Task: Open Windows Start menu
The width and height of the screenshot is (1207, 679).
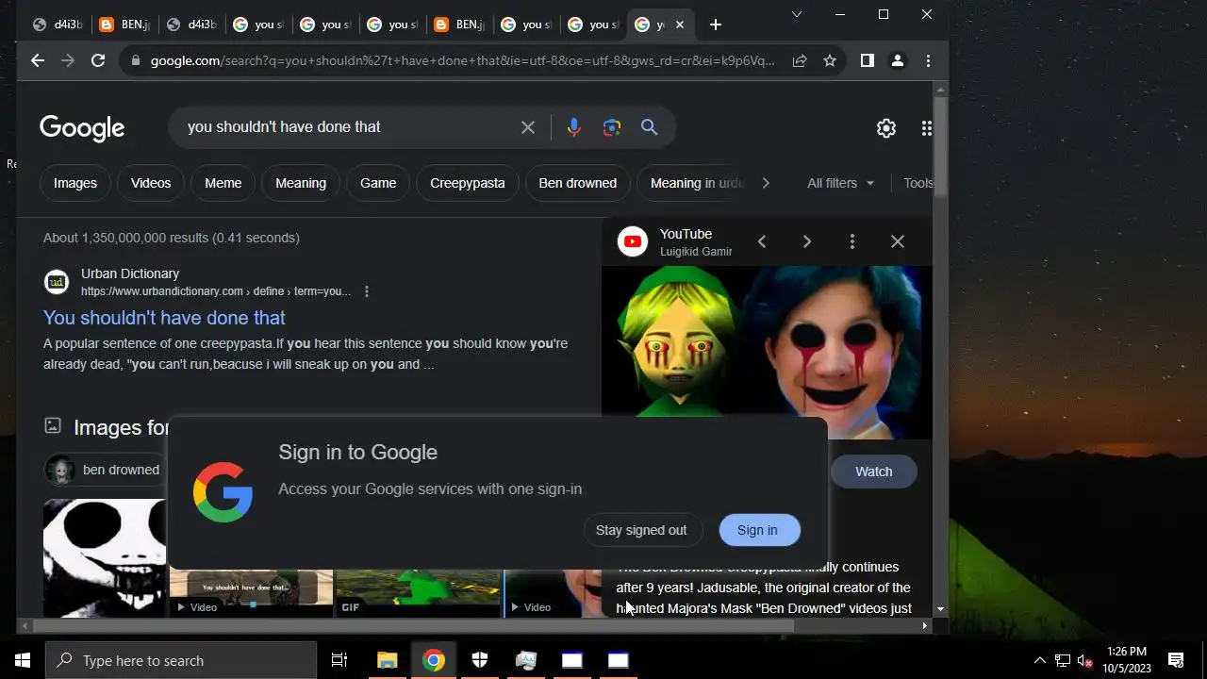Action: 23,660
